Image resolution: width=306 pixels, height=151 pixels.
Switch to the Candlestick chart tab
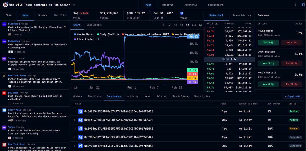pos(94,25)
